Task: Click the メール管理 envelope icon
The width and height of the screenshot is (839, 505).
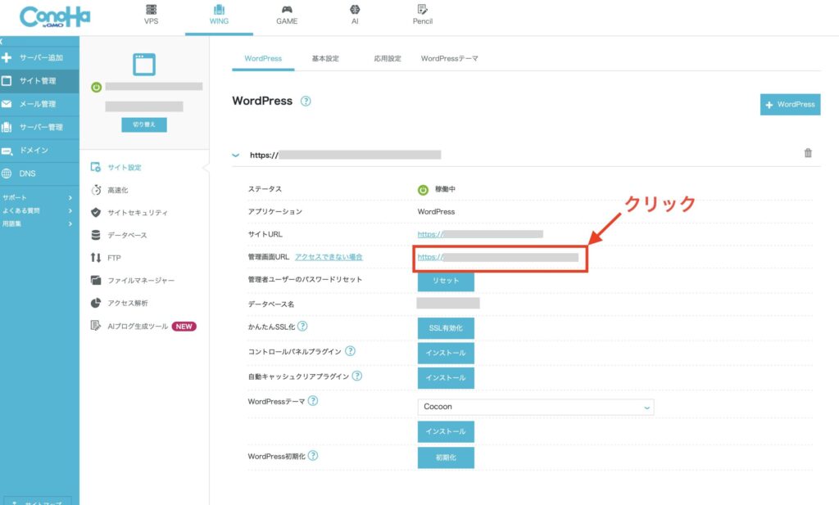Action: (x=7, y=104)
